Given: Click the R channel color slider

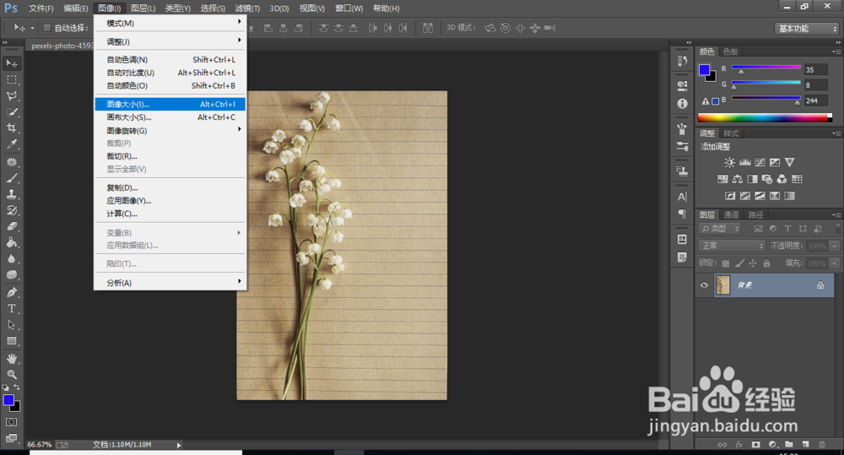Looking at the screenshot, I should click(766, 68).
